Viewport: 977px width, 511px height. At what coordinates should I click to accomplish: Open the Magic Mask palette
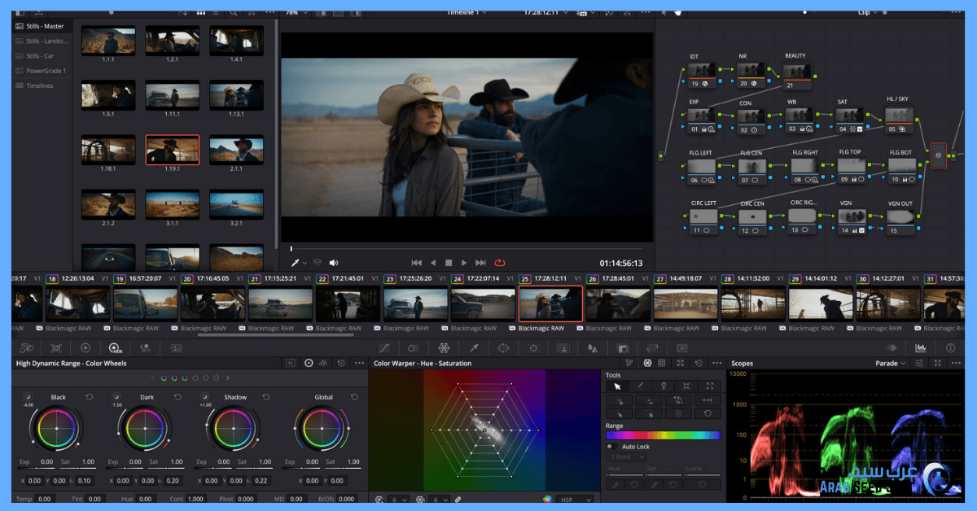pyautogui.click(x=562, y=347)
